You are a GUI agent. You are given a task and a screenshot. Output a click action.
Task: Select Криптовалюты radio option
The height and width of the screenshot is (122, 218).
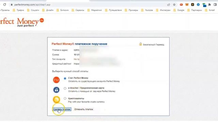tap(65, 98)
